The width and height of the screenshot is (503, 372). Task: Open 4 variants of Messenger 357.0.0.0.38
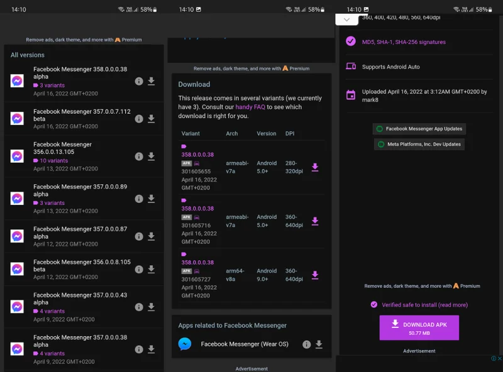pyautogui.click(x=49, y=353)
